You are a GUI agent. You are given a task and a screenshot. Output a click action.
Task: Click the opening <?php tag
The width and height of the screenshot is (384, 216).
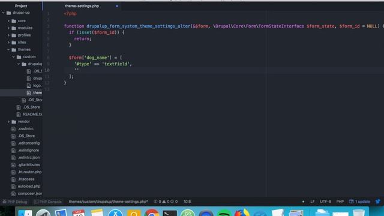click(x=70, y=14)
